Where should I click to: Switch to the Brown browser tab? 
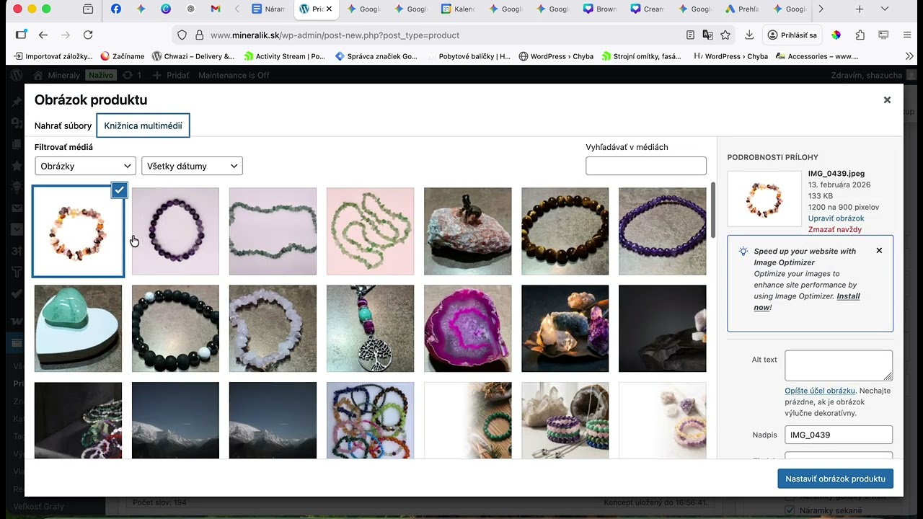point(600,9)
